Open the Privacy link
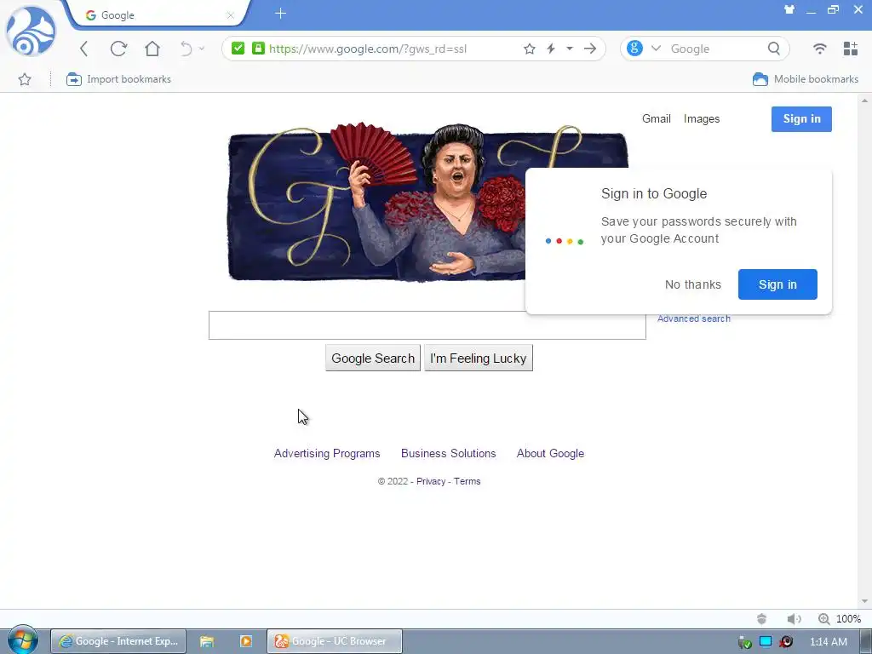 click(431, 482)
